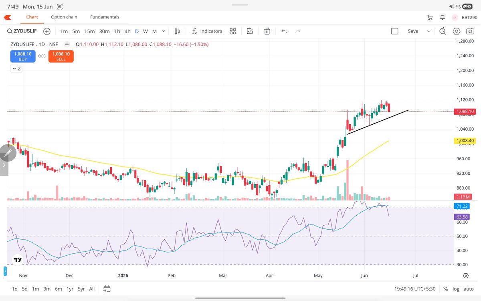
Task: Open scale settings gear at axis corner
Action: pyautogui.click(x=466, y=276)
